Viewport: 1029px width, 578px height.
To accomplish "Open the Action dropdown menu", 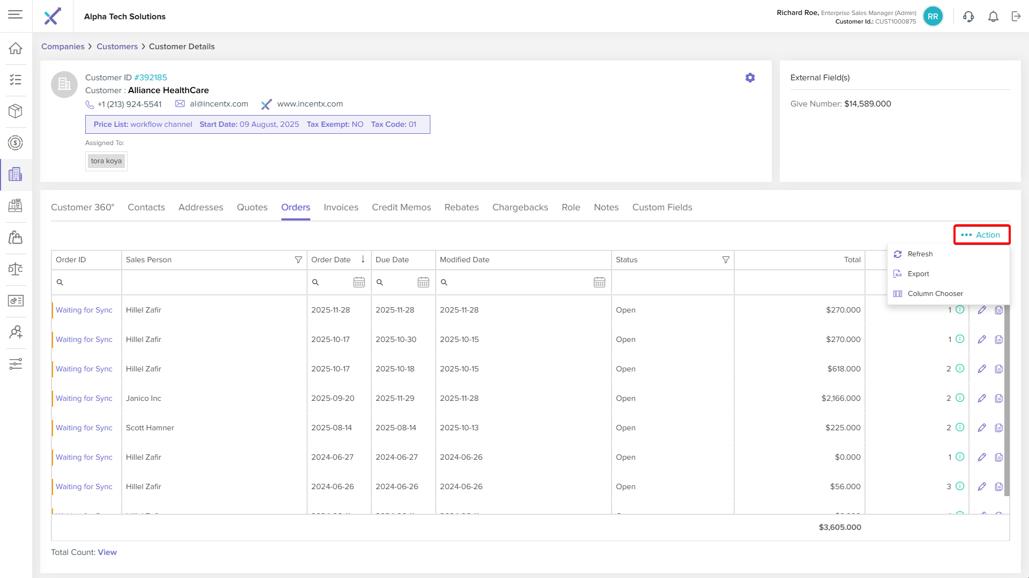I will [981, 235].
